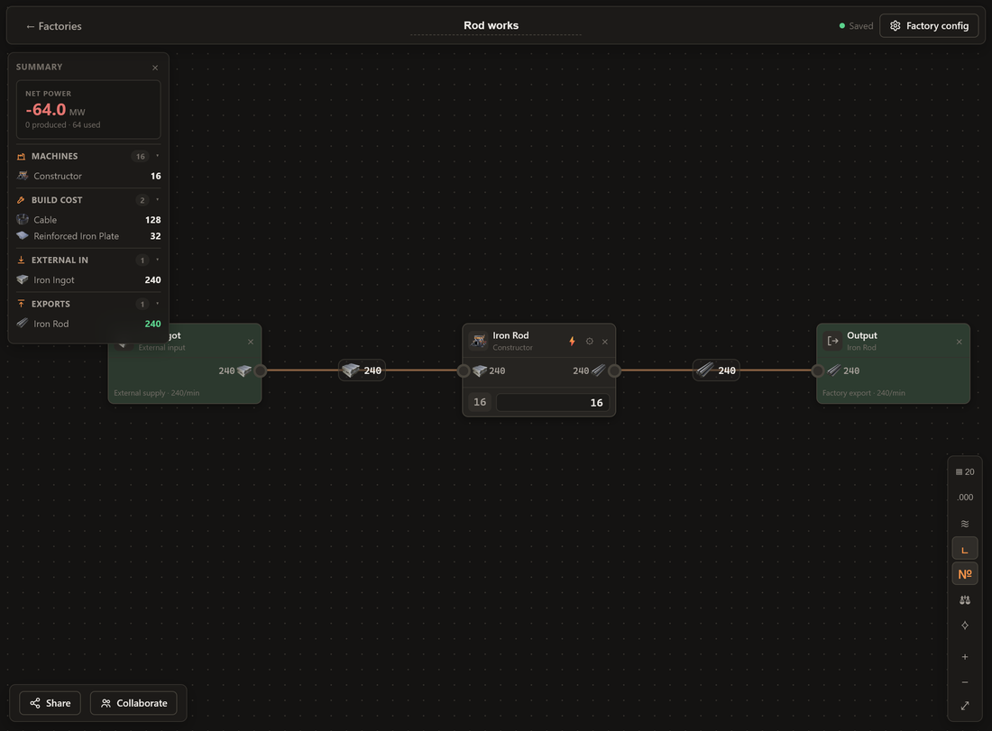Click the External In download icon
The image size is (992, 731).
click(x=21, y=260)
